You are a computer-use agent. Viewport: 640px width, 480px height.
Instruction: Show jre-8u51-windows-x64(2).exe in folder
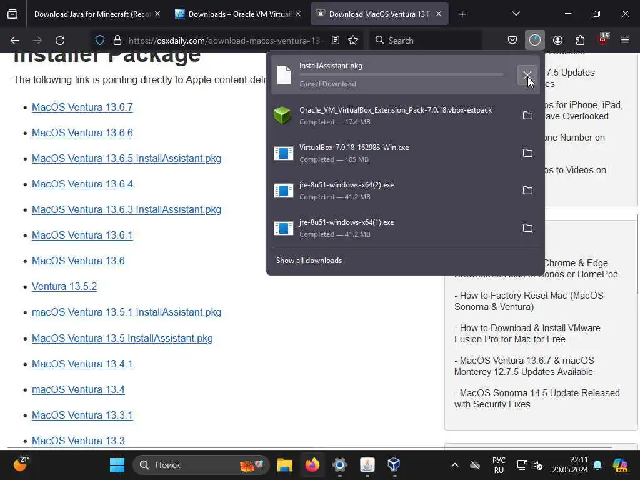527,191
